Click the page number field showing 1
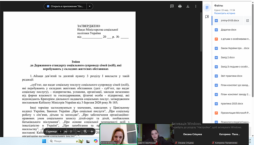This screenshot has height=145, width=254. [x=61, y=131]
